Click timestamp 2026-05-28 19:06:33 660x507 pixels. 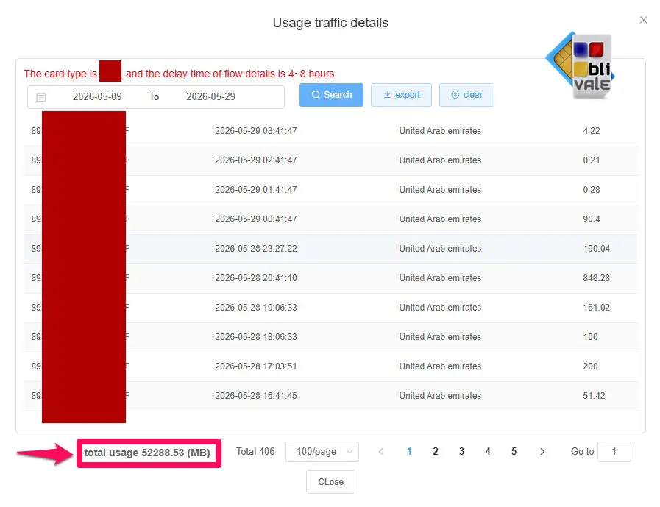point(256,308)
